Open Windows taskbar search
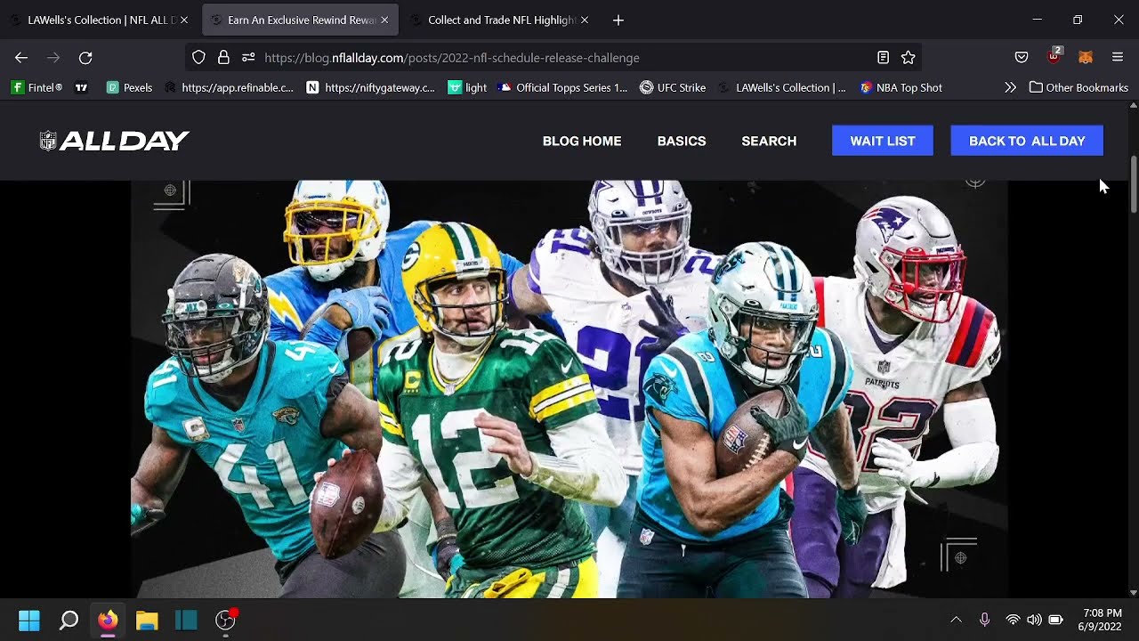Viewport: 1139px width, 641px height. point(69,620)
